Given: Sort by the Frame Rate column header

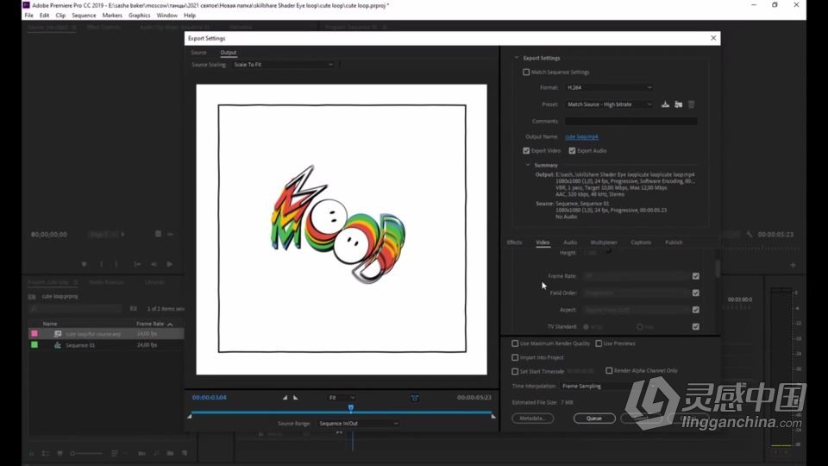Looking at the screenshot, I should (x=150, y=324).
